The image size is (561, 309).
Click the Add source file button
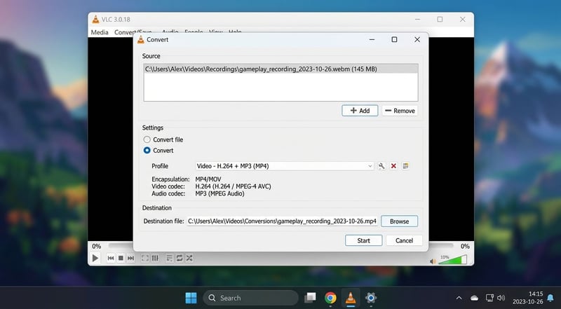point(360,111)
